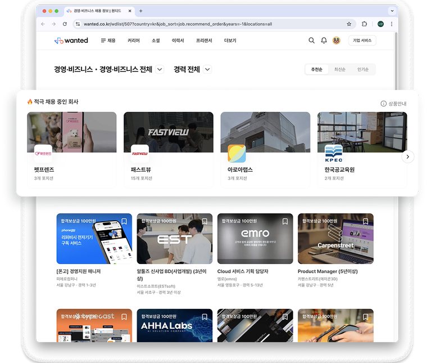Open 펫프렌즈 company card image
The height and width of the screenshot is (363, 427).
pyautogui.click(x=71, y=132)
